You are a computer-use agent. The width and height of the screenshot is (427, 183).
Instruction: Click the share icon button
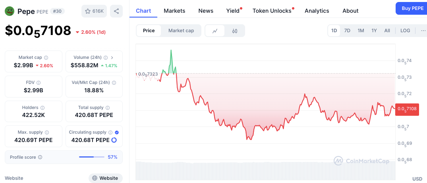pyautogui.click(x=116, y=11)
